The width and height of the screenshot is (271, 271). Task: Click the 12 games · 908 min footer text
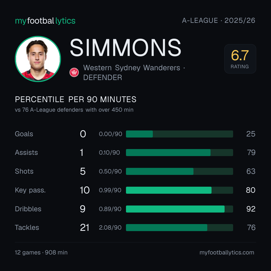point(41,252)
